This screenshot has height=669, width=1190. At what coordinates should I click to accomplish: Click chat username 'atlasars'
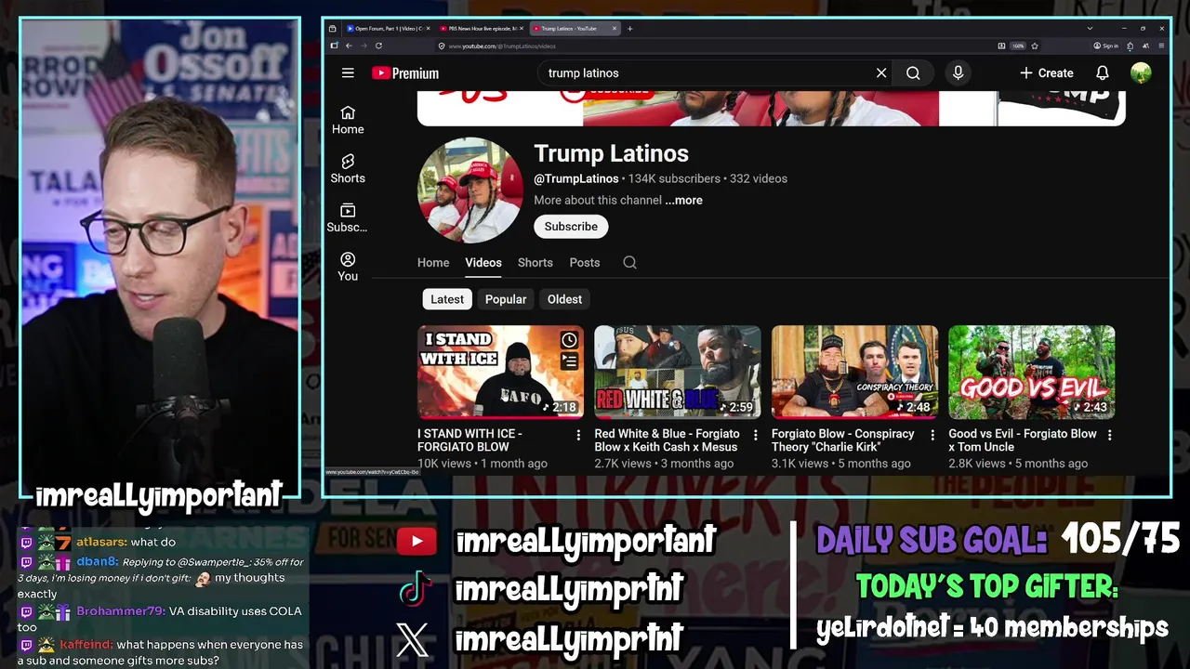[101, 543]
